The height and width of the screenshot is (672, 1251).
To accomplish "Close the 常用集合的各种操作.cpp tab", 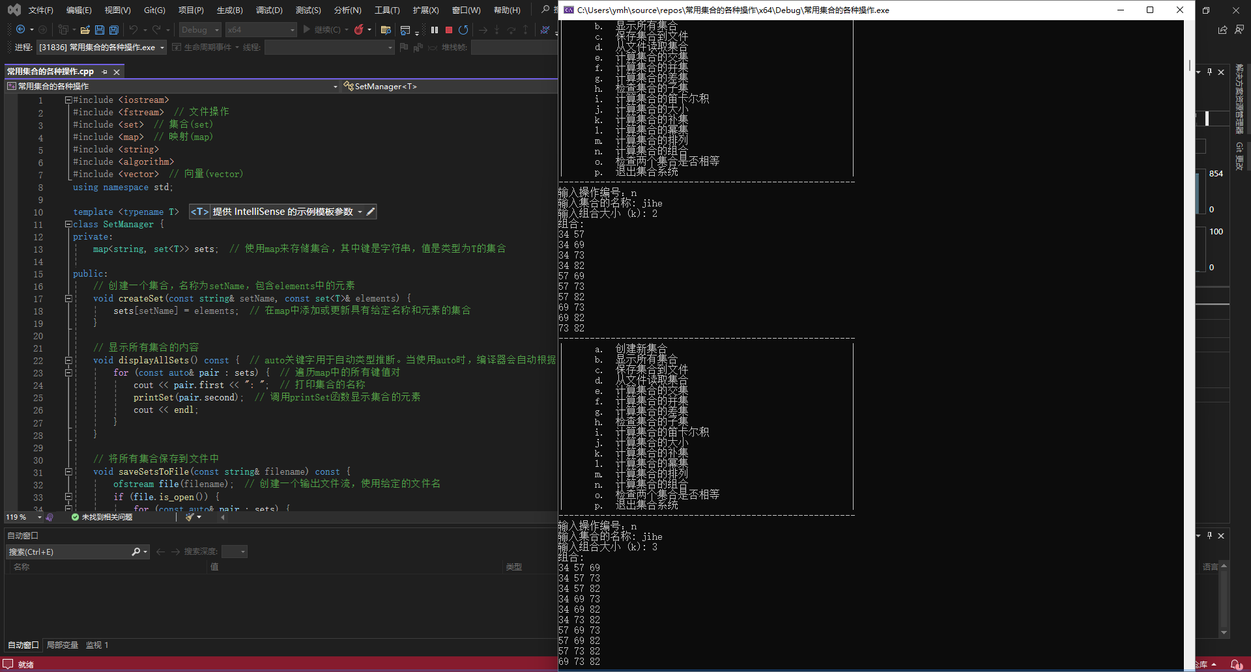I will tap(117, 72).
